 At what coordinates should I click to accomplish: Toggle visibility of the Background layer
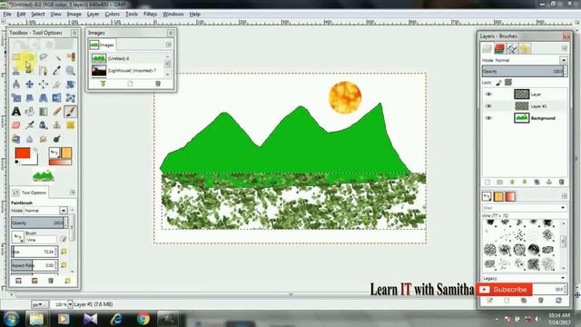coord(488,118)
